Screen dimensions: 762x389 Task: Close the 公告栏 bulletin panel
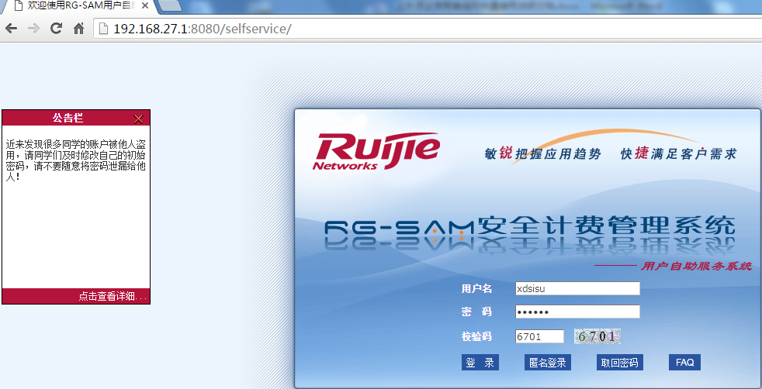(x=139, y=119)
